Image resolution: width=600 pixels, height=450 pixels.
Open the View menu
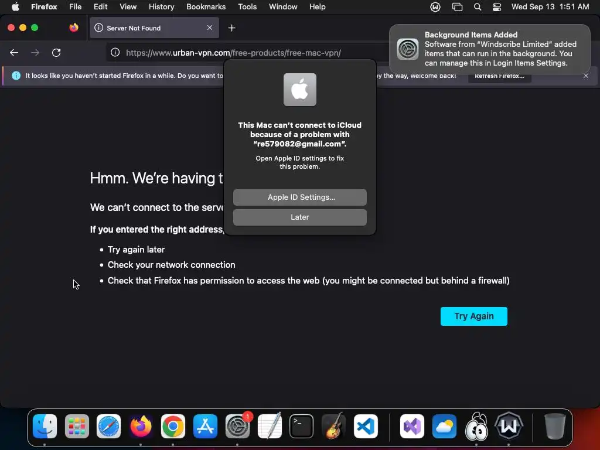point(128,6)
